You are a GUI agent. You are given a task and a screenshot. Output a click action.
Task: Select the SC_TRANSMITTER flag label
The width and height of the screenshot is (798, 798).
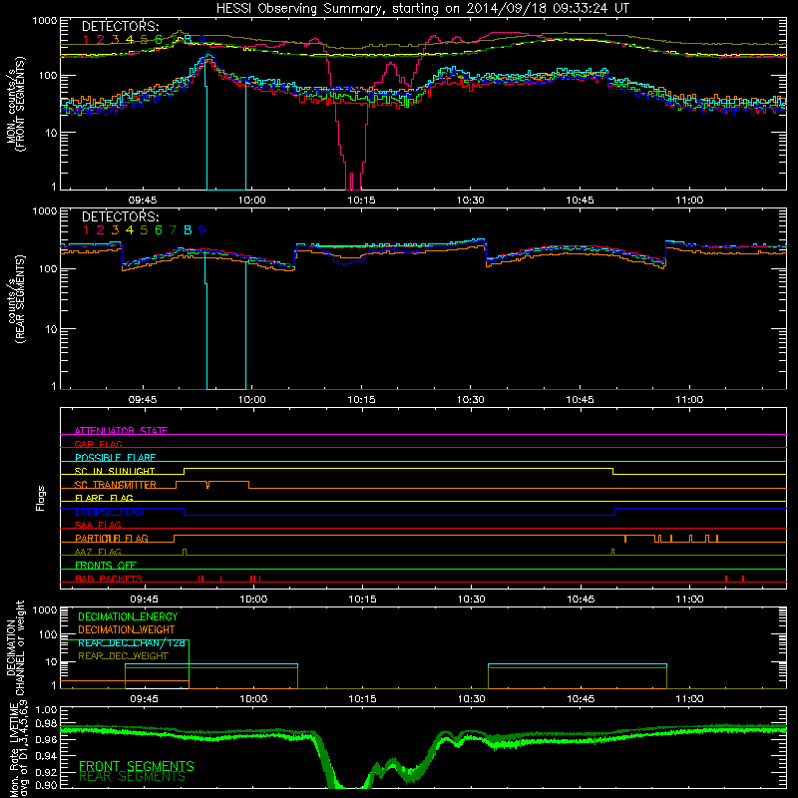(x=116, y=485)
